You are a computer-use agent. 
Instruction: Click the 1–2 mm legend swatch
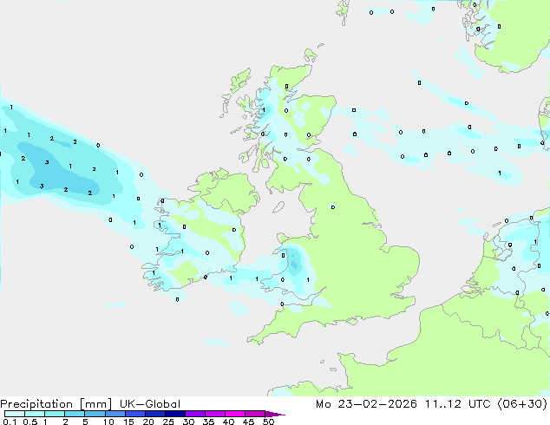click(55, 414)
